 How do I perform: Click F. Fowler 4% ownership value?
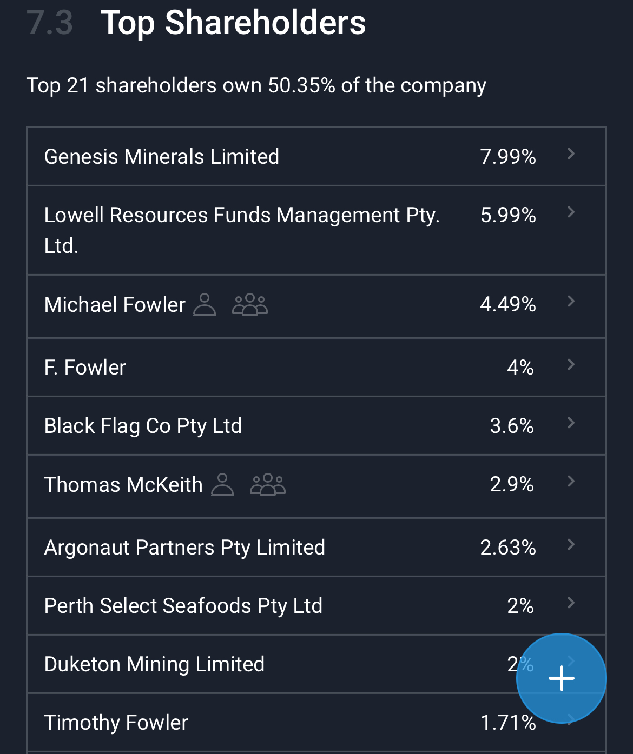(x=520, y=368)
